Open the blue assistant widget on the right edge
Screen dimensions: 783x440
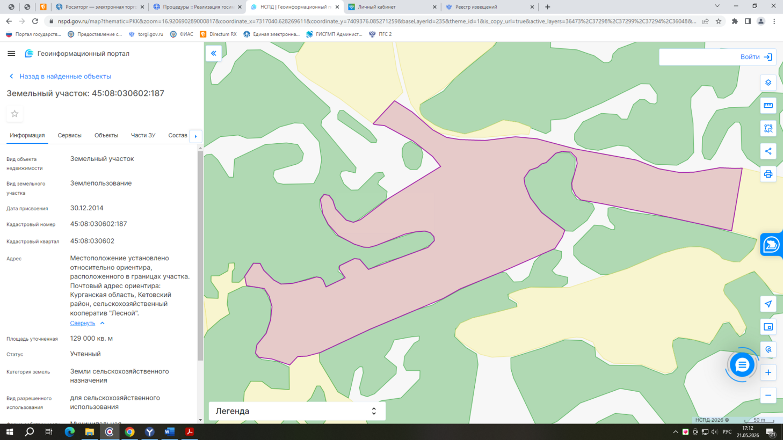click(772, 245)
